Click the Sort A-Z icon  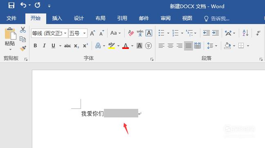245,33
